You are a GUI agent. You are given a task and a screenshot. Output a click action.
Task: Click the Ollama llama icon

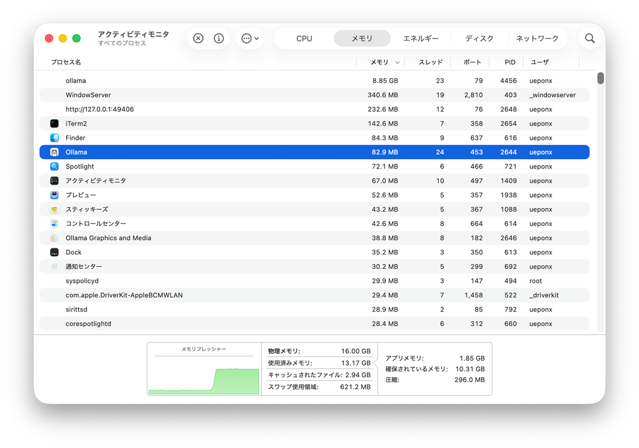tap(54, 152)
